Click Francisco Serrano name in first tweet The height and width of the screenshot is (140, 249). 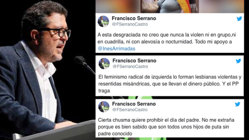134,18
